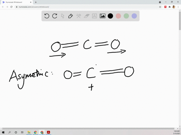The height and width of the screenshot is (135, 181).
Task: Click the undo arrow in whiteboard toolbar
Action: click(47, 16)
